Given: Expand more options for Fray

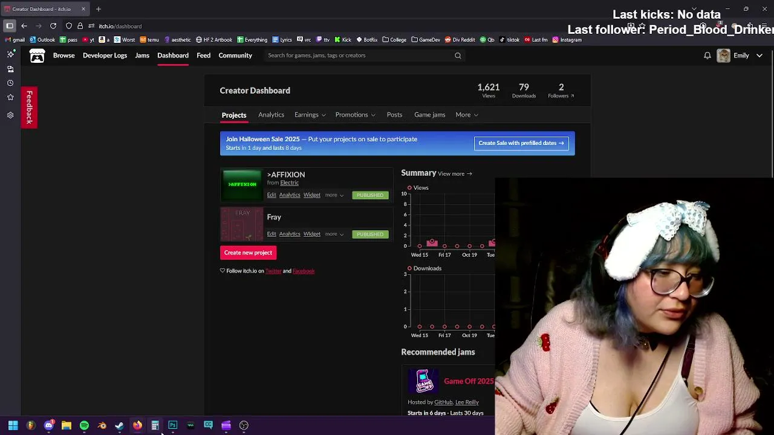Looking at the screenshot, I should [334, 234].
